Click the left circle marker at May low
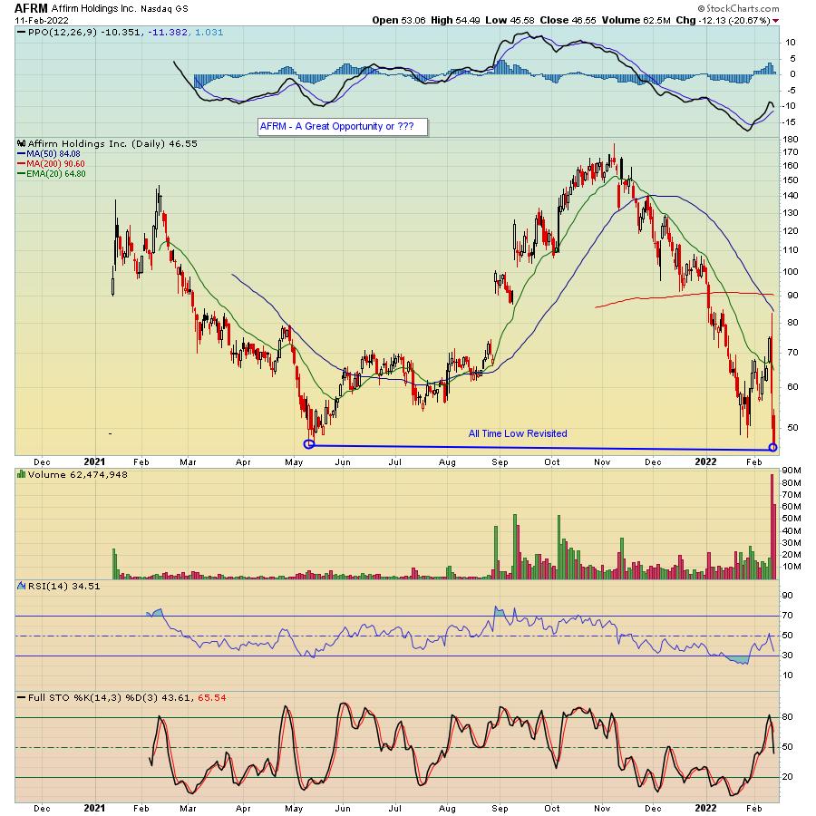This screenshot has height=816, width=816. [309, 444]
